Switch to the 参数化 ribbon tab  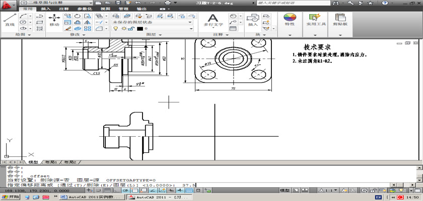click(x=84, y=9)
